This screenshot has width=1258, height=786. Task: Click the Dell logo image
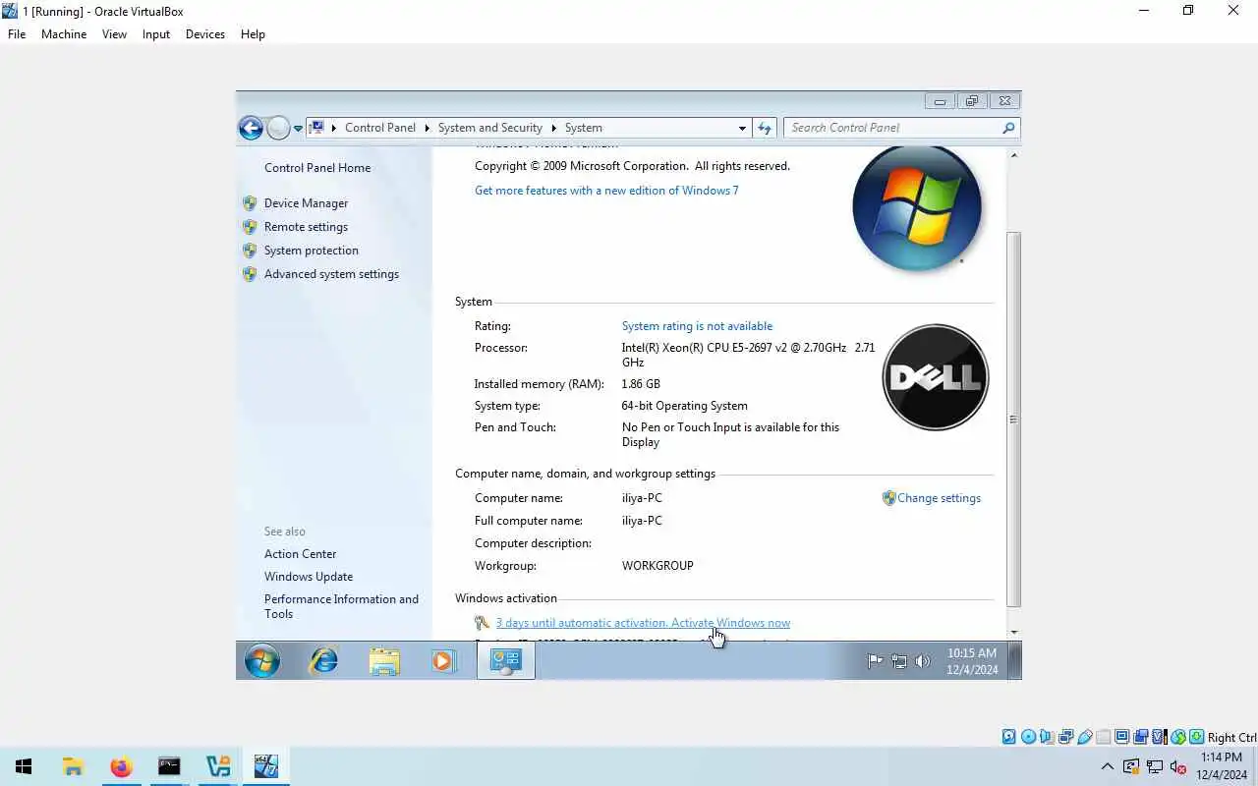coord(935,377)
